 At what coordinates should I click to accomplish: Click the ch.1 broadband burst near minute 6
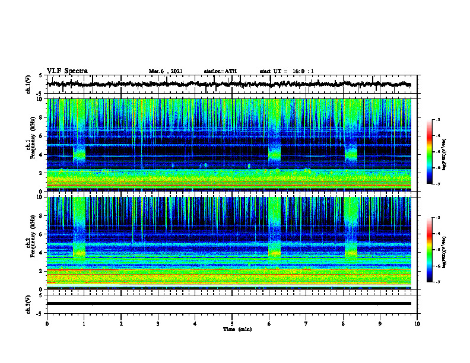pos(275,130)
